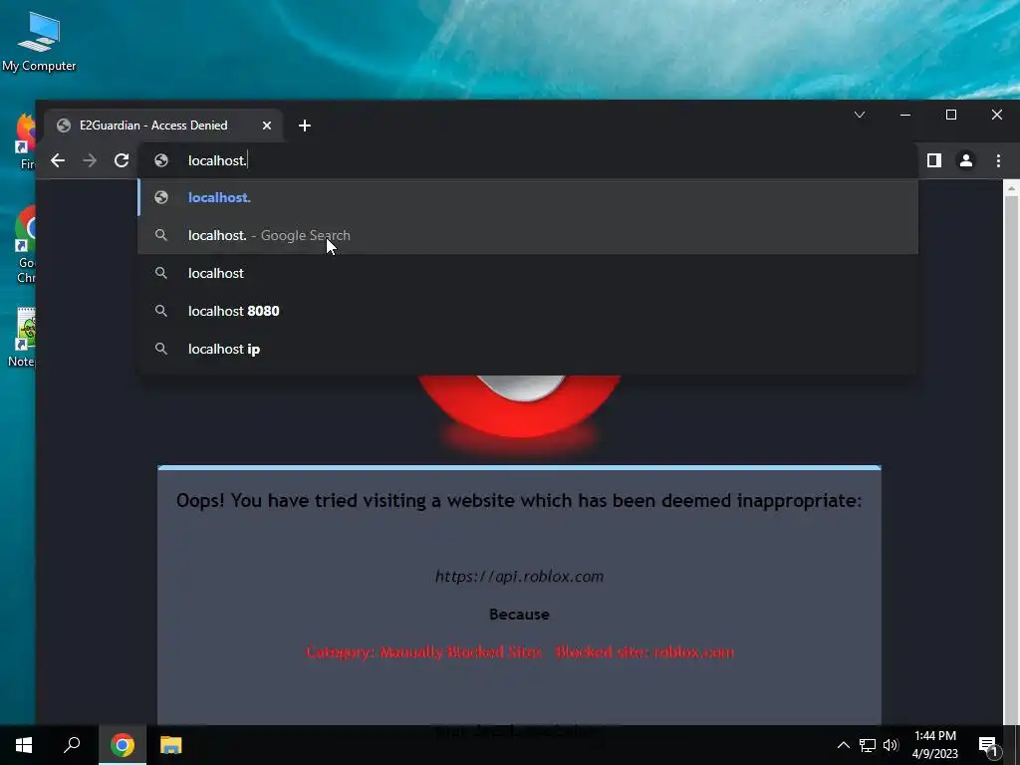Pick the plain localhost search suggestion
Viewport: 1020px width, 765px height.
(x=528, y=273)
